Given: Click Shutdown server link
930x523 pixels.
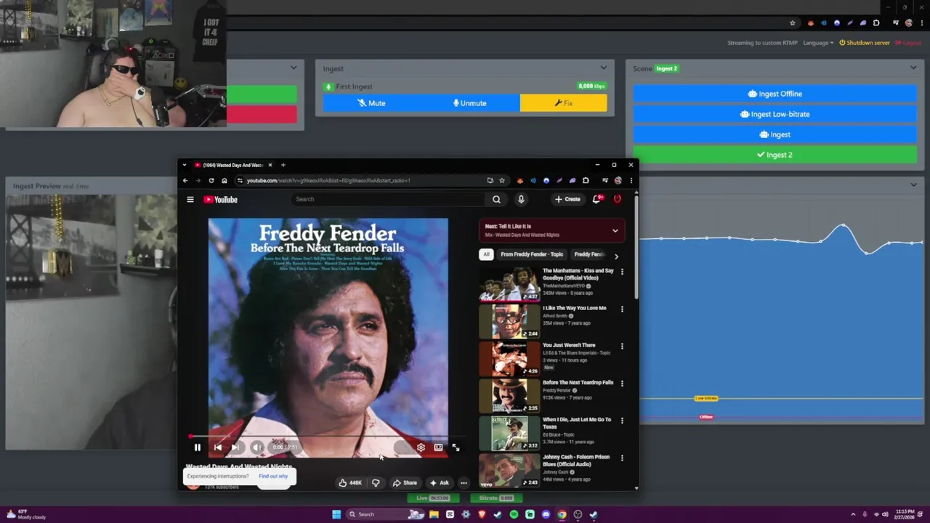Looking at the screenshot, I should click(865, 43).
